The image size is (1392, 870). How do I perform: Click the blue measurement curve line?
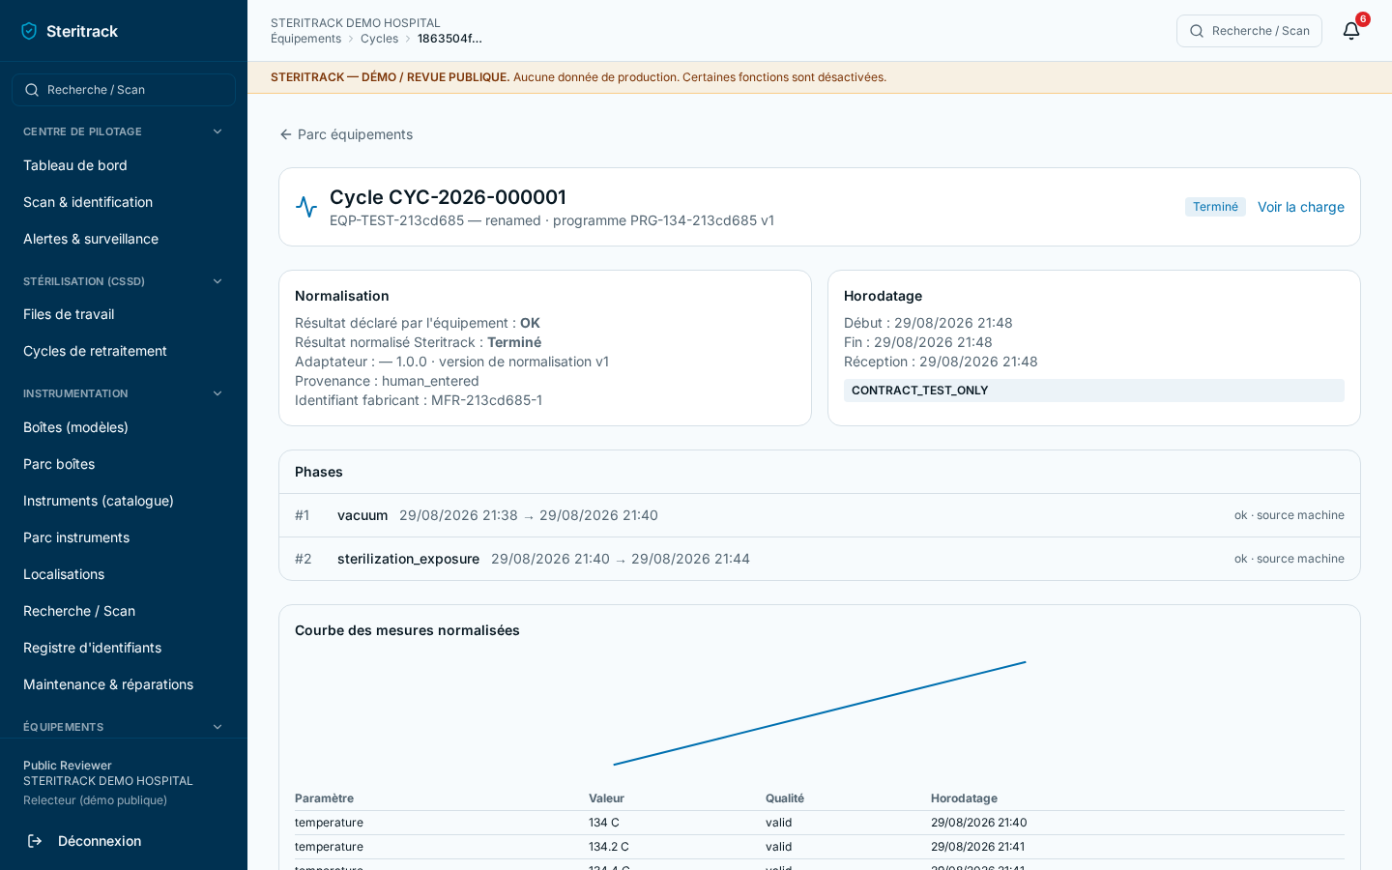coord(820,713)
